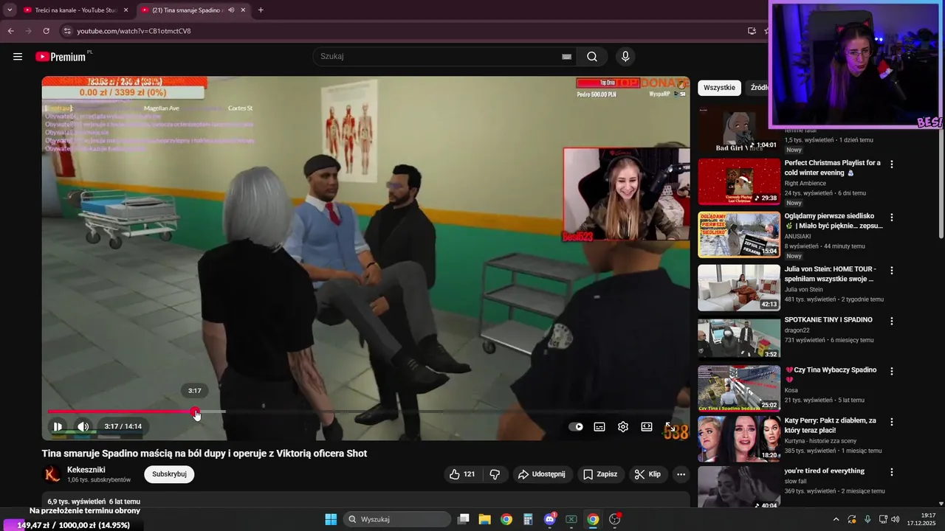Open player settings gear
This screenshot has height=531, width=945.
coord(623,426)
